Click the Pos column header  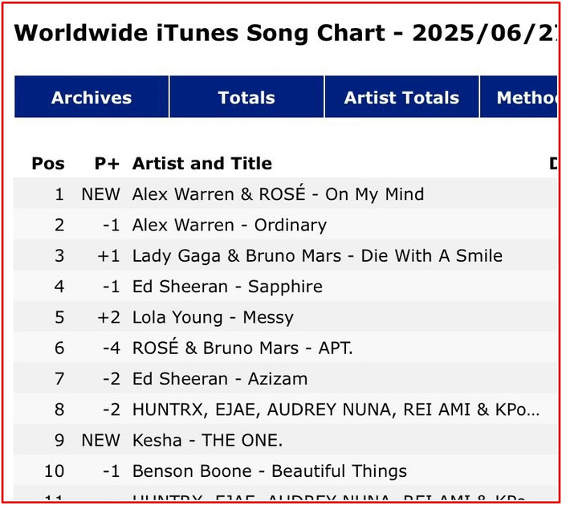point(48,164)
